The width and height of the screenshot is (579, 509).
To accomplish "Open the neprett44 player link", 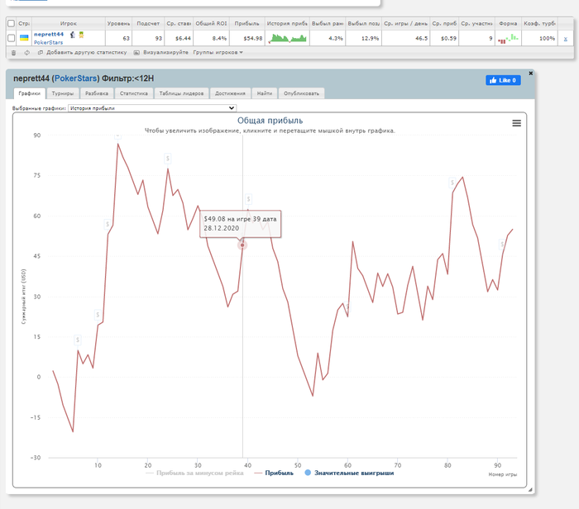I will click(x=49, y=35).
